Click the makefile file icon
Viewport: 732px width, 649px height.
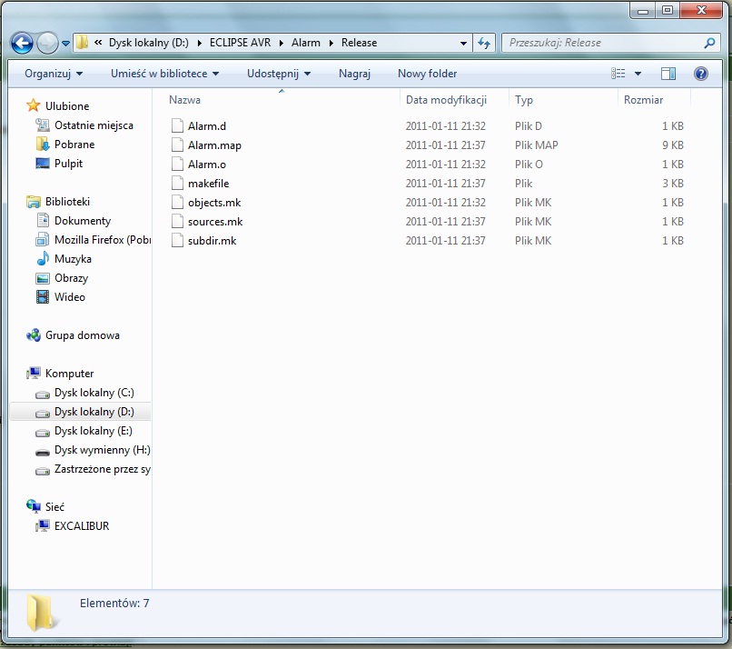tap(177, 184)
